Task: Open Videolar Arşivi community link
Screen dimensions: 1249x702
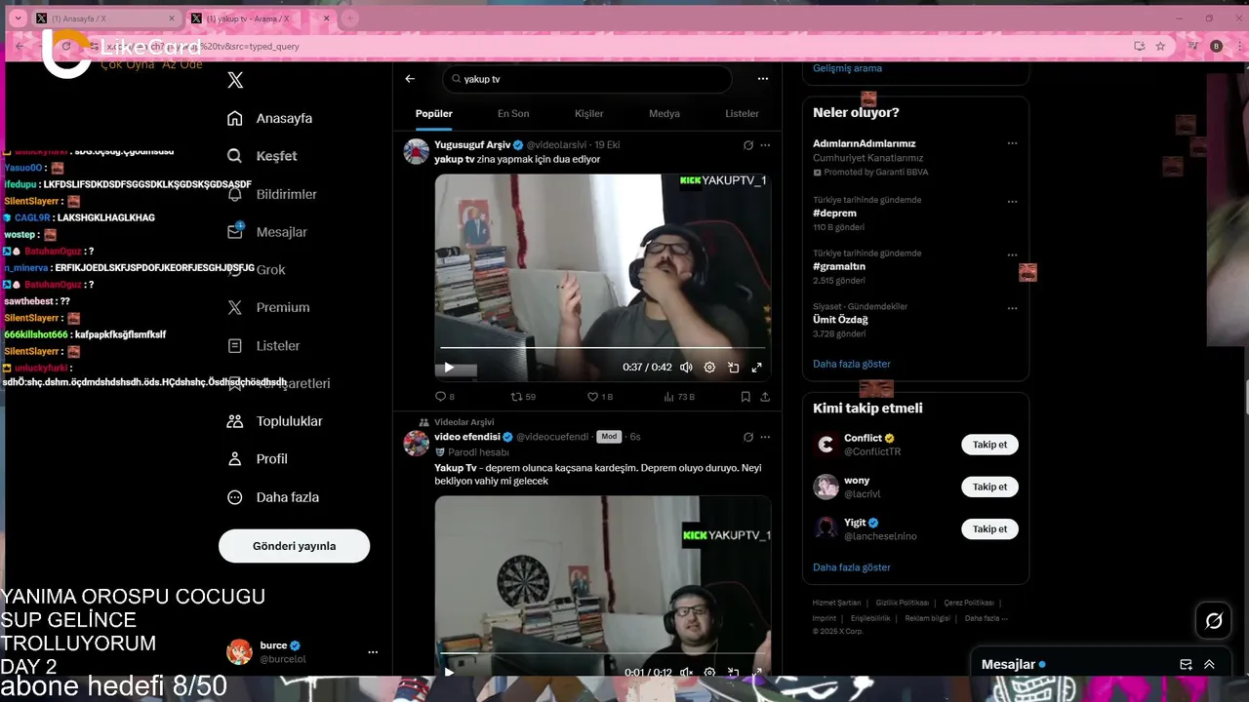Action: point(464,422)
